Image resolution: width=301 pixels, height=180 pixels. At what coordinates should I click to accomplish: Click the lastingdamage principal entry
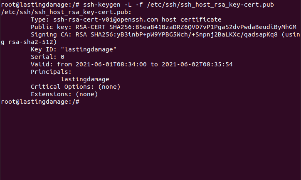pyautogui.click(x=85, y=79)
